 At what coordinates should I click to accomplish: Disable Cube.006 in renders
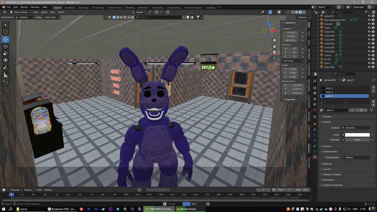click(x=373, y=52)
